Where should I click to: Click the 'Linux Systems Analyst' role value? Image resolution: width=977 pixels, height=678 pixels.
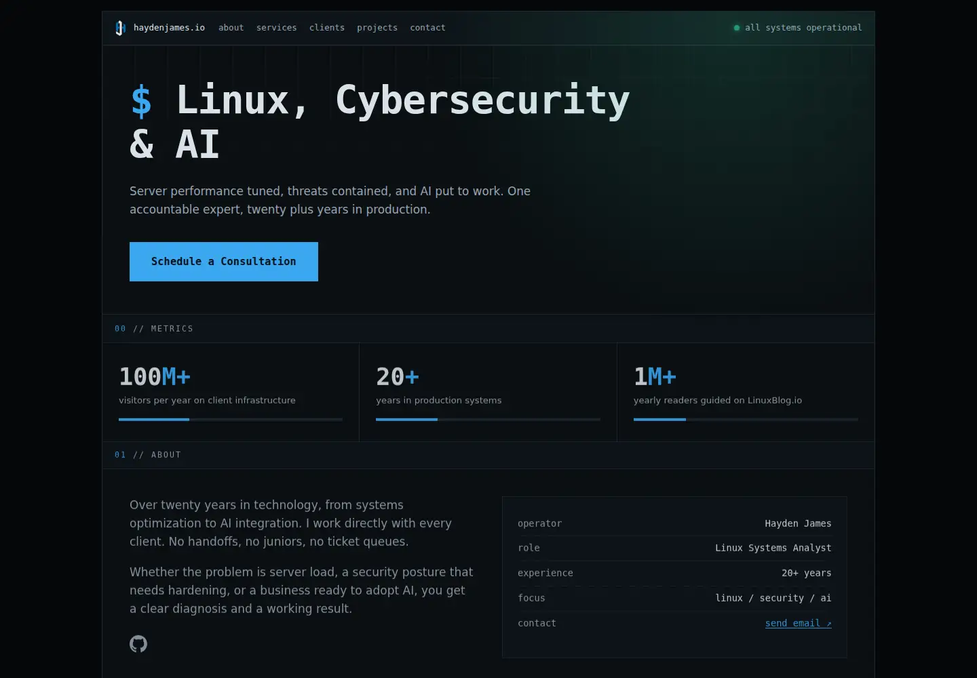(773, 548)
